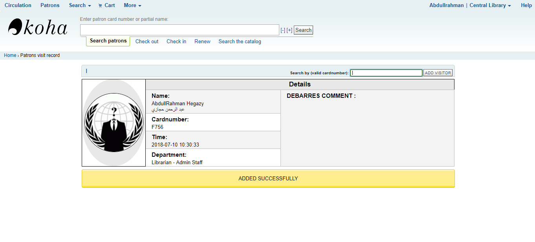The image size is (535, 242).
Task: Click the ADD VISITOR button
Action: (438, 73)
